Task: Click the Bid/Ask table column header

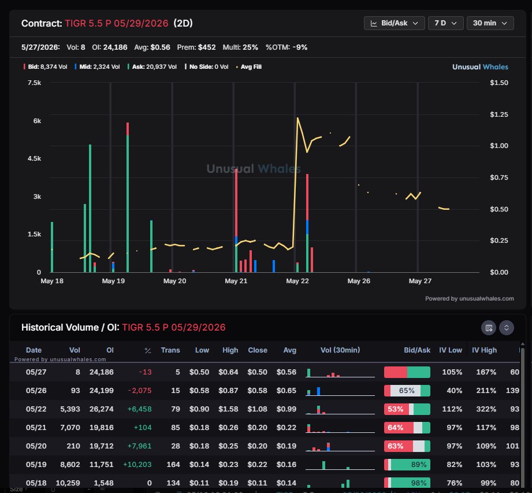Action: pos(417,350)
